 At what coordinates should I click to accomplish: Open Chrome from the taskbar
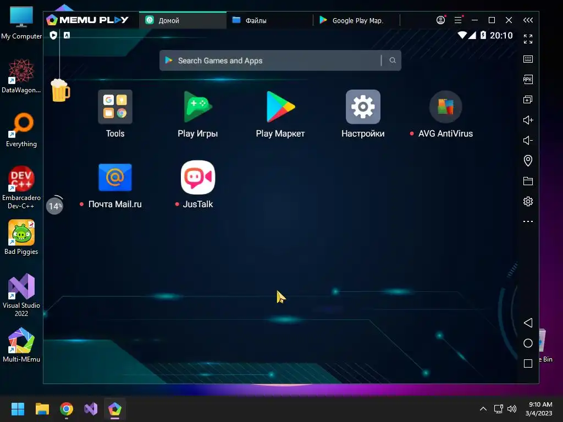tap(67, 409)
